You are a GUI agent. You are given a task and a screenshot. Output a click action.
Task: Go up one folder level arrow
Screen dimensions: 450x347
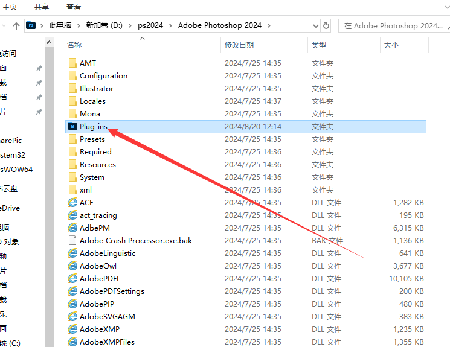[x=16, y=26]
